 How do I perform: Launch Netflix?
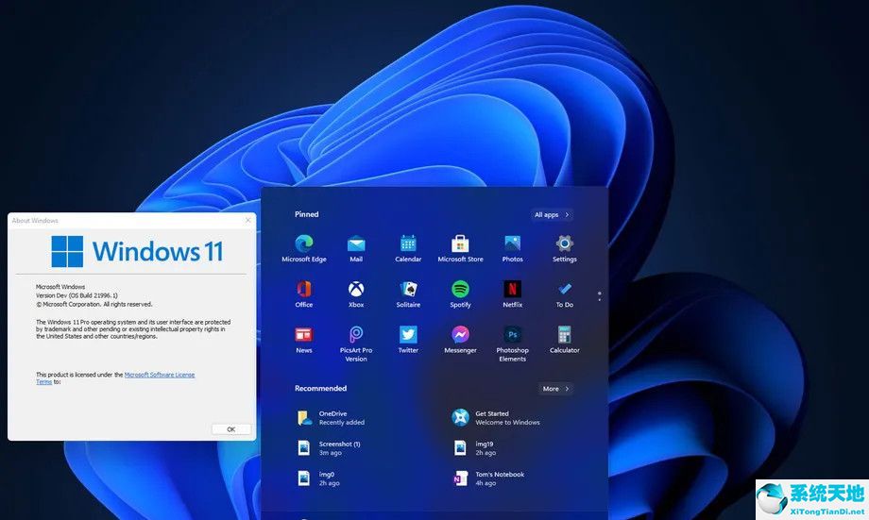click(x=512, y=294)
